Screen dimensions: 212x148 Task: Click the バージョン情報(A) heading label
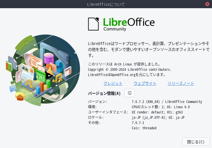[x=104, y=93]
